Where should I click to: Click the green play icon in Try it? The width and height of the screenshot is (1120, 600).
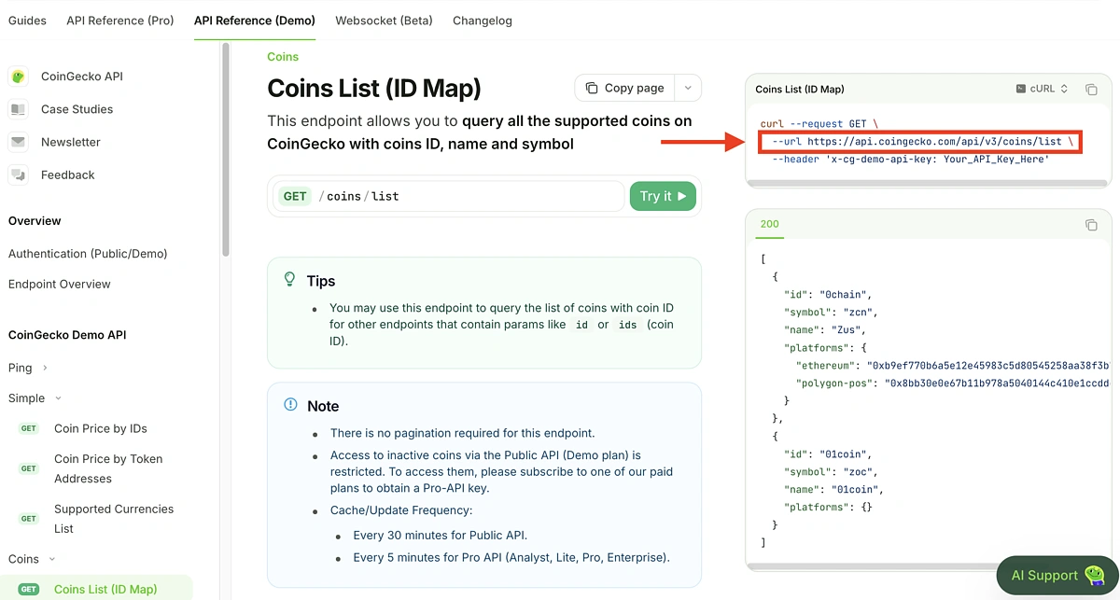[x=679, y=196]
